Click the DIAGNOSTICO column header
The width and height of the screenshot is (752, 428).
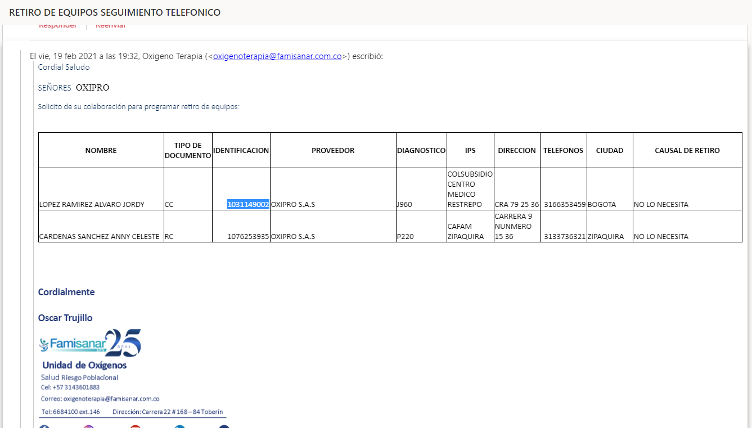[421, 151]
